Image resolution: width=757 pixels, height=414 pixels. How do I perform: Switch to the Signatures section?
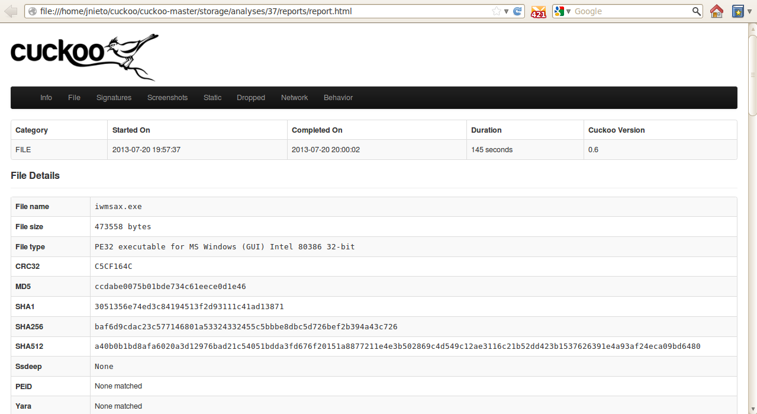(114, 97)
